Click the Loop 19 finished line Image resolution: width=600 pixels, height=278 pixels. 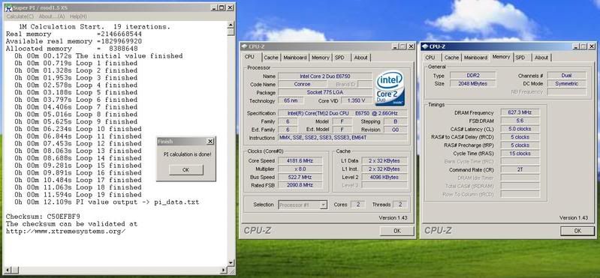[78, 195]
